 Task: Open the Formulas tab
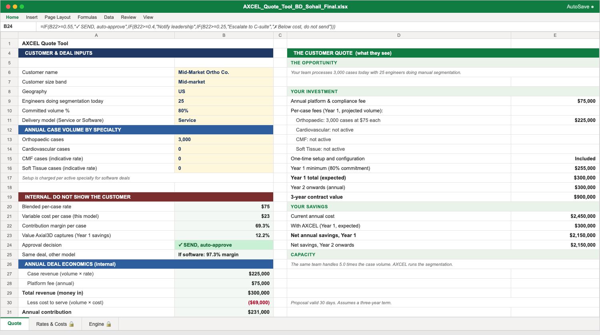pyautogui.click(x=87, y=17)
